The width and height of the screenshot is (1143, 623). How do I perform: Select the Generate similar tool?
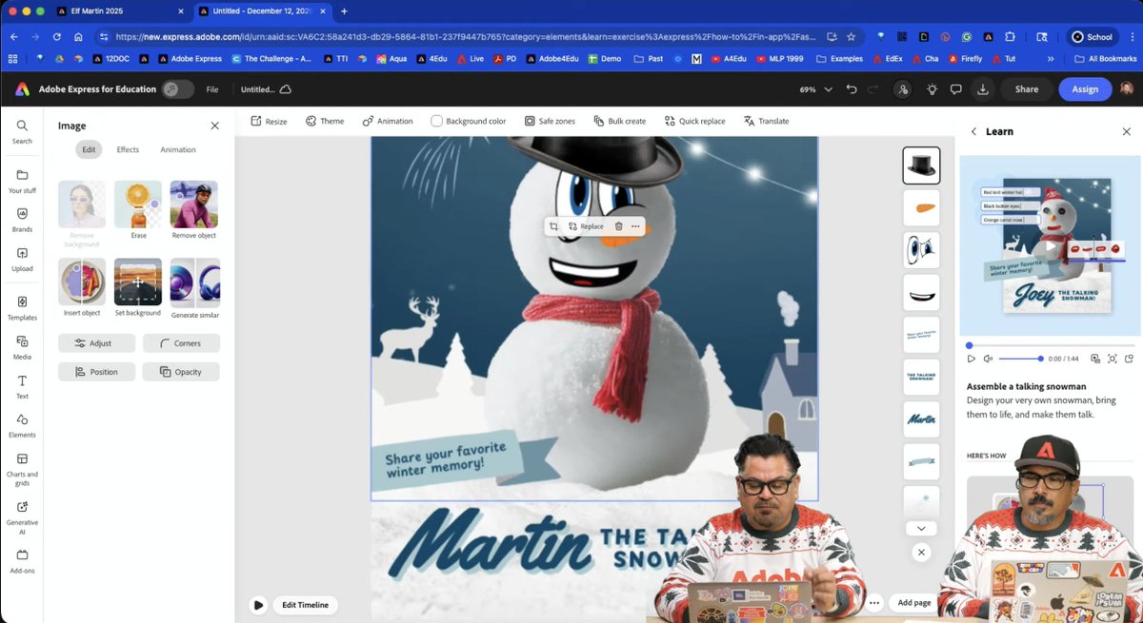click(195, 288)
